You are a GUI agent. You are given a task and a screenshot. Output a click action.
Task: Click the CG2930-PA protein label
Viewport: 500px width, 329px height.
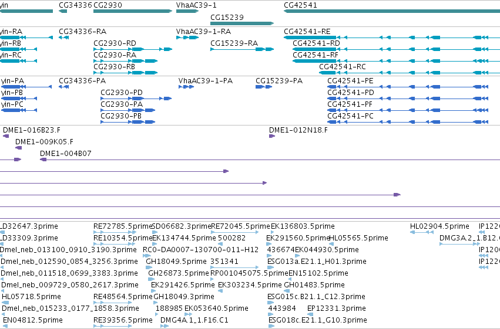pos(122,104)
